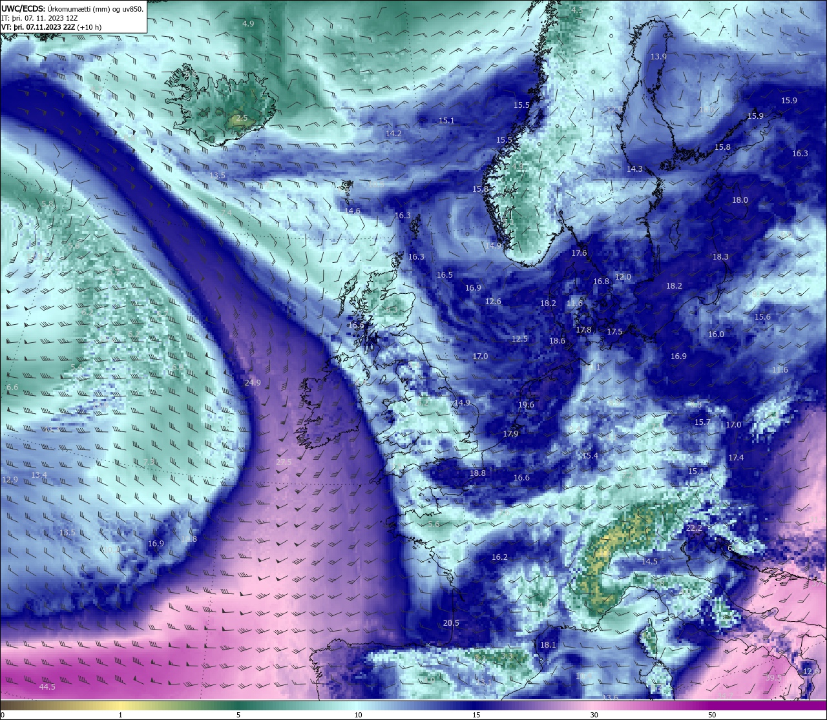
Task: Click the 14.6 value near the Faroe Islands
Action: tap(353, 211)
